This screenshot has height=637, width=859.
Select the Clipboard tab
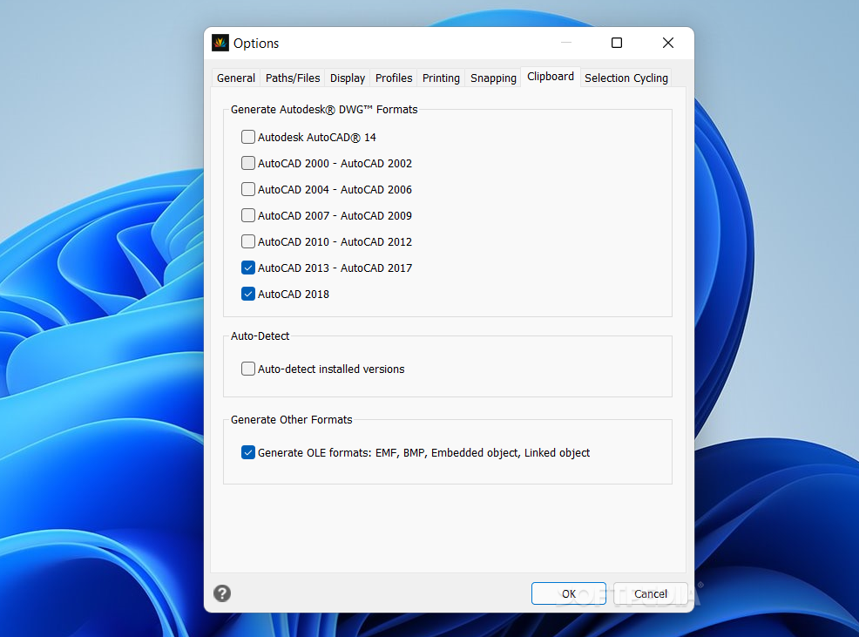pyautogui.click(x=551, y=77)
